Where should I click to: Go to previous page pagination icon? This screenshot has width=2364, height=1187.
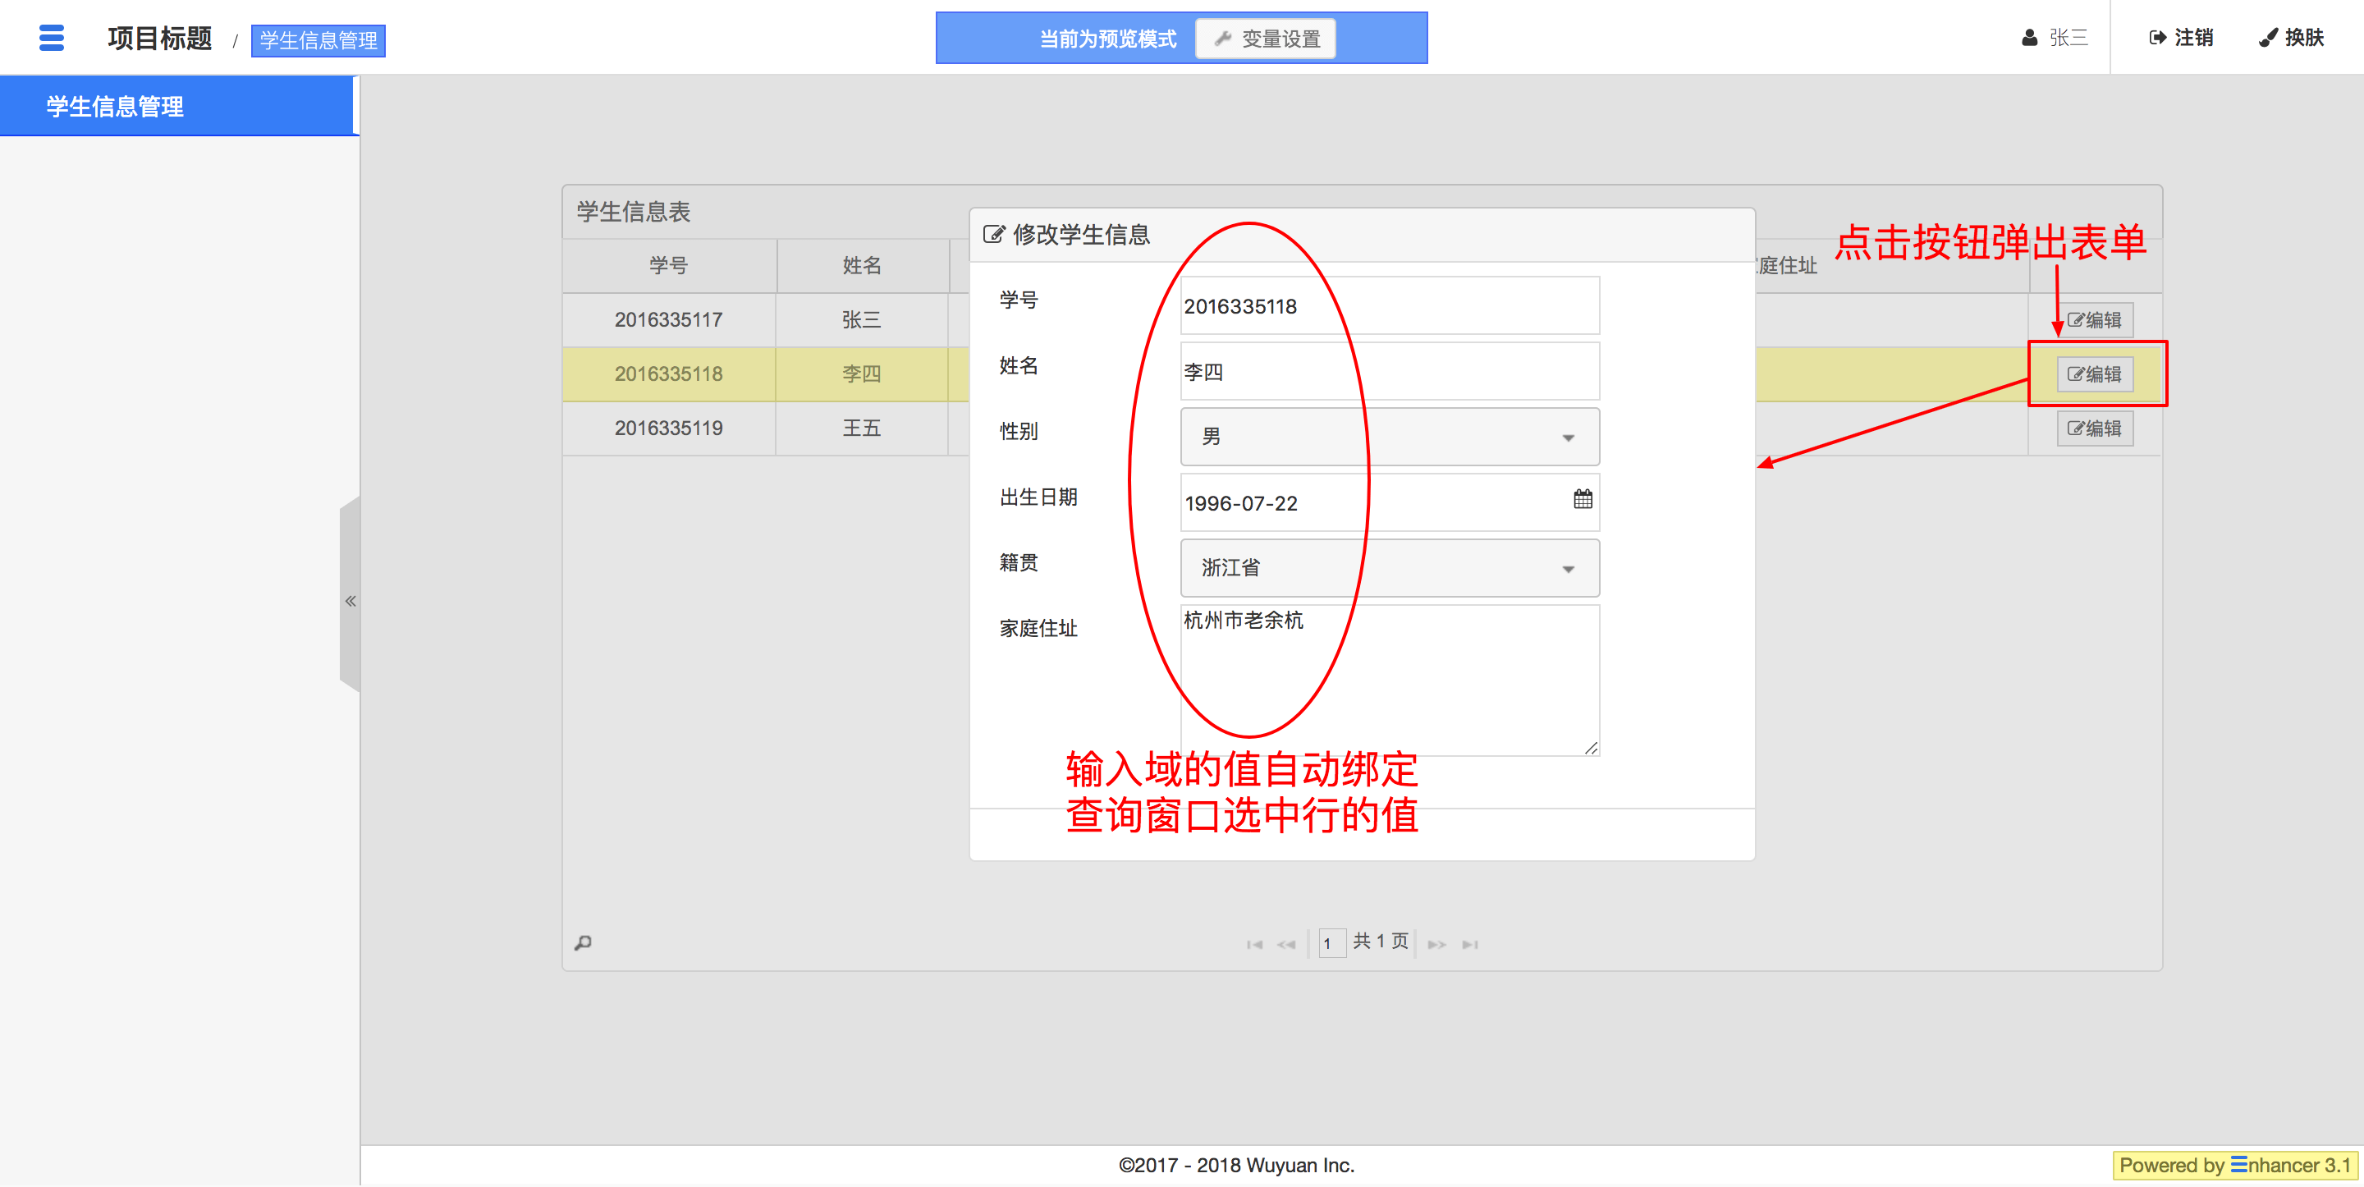(x=1285, y=944)
